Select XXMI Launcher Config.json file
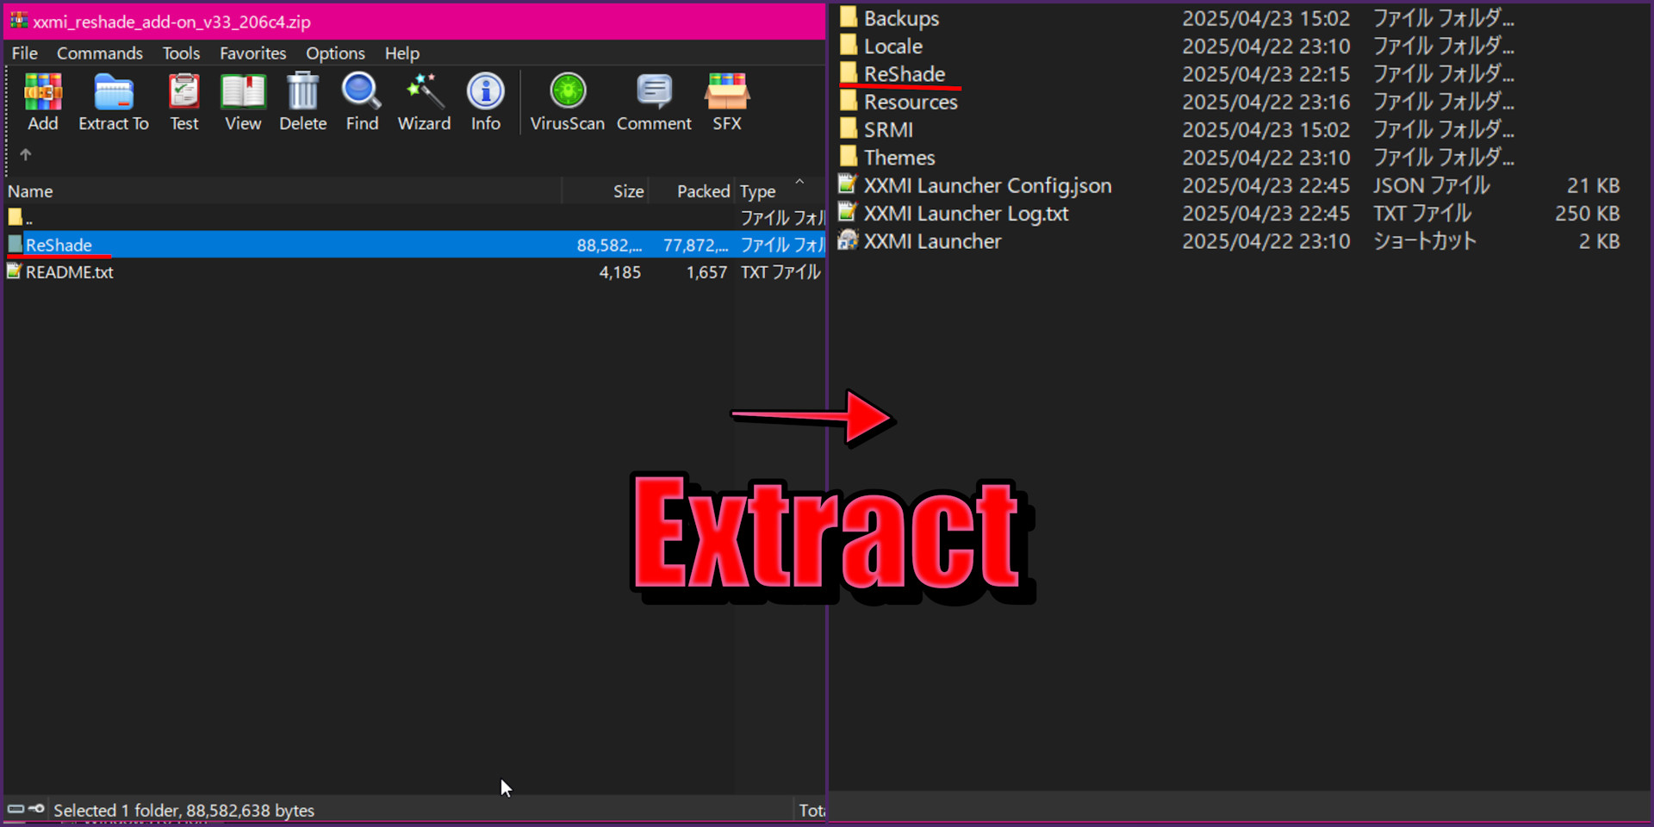The image size is (1654, 827). click(987, 186)
